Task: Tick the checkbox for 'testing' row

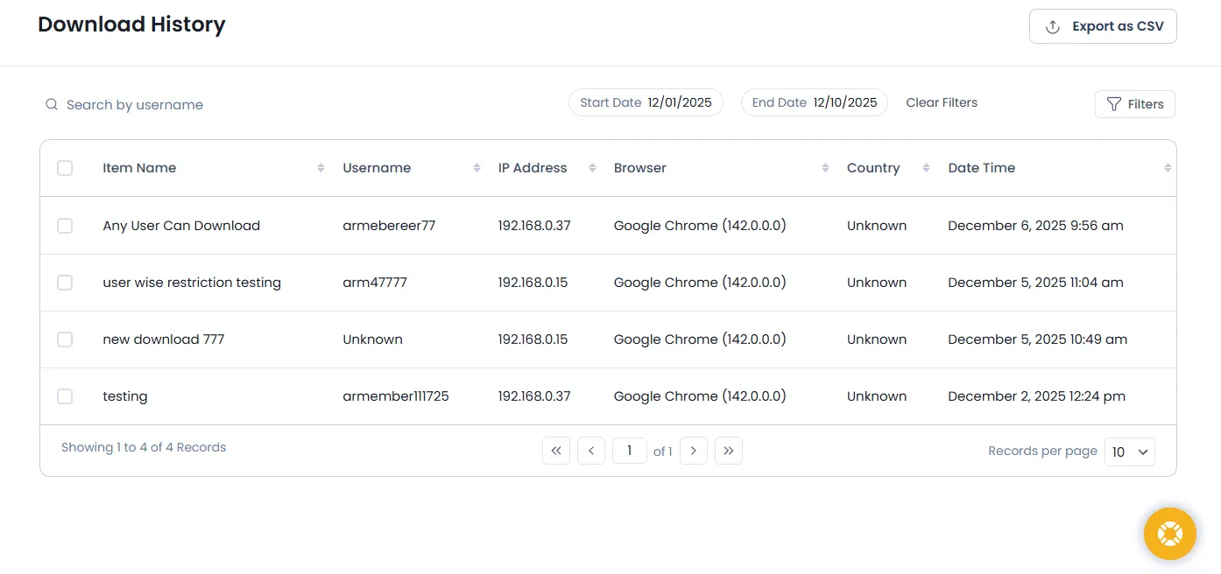Action: point(65,396)
